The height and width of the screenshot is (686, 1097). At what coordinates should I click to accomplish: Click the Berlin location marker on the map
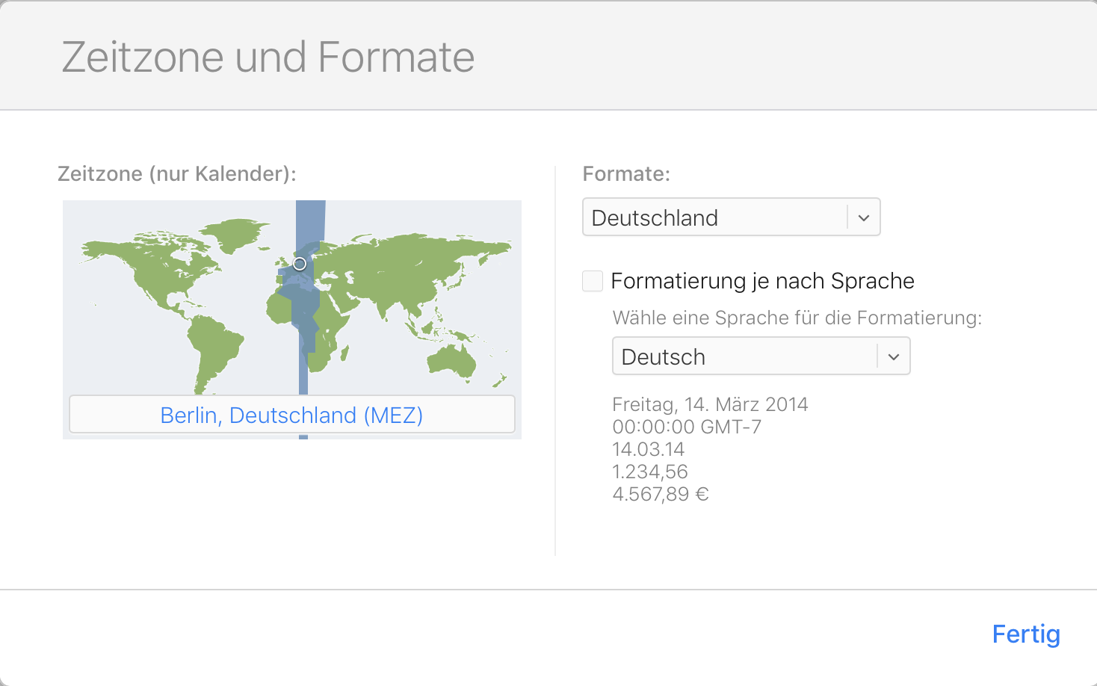pos(300,264)
